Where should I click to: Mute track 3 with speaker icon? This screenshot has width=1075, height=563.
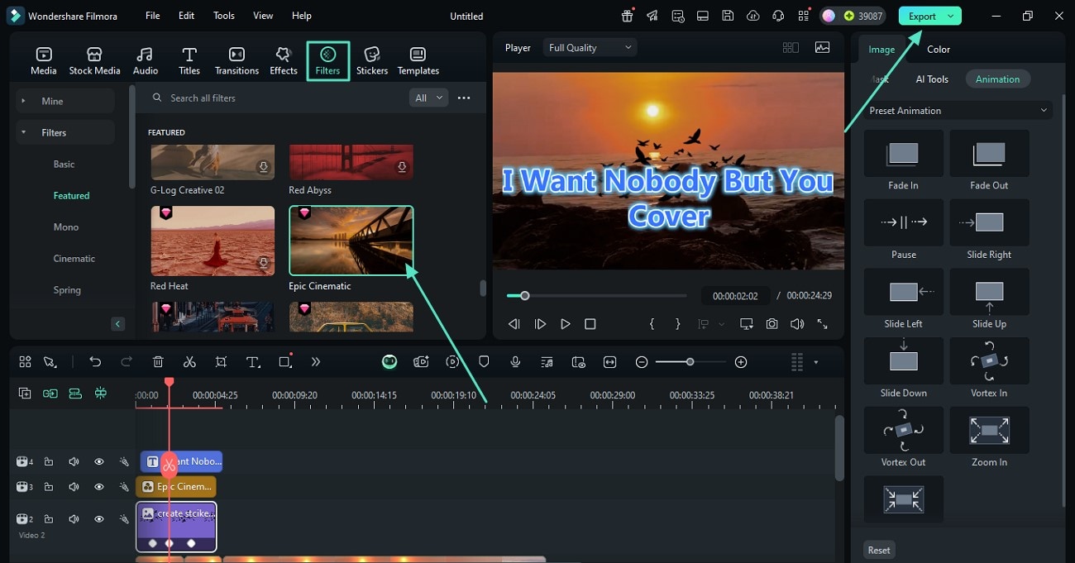(x=74, y=487)
